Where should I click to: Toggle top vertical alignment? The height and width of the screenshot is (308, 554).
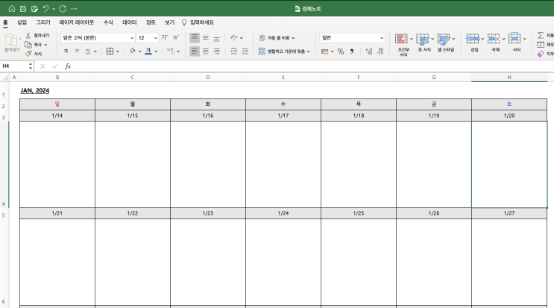[x=195, y=38]
